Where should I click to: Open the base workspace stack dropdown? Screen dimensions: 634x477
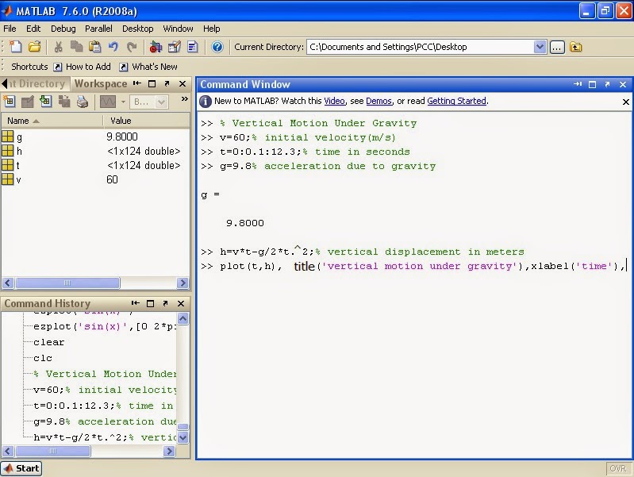point(149,102)
